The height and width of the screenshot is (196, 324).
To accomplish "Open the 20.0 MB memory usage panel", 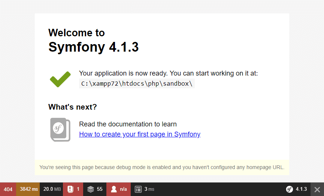I will (x=51, y=189).
